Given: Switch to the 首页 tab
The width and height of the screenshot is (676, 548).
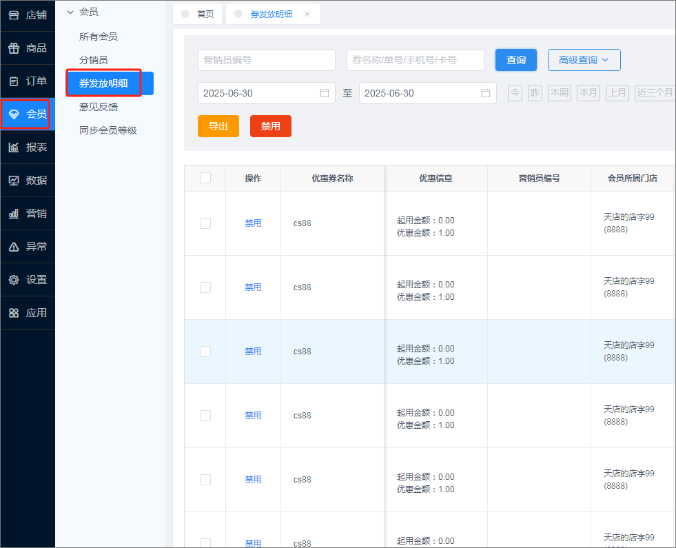Looking at the screenshot, I should click(x=198, y=14).
